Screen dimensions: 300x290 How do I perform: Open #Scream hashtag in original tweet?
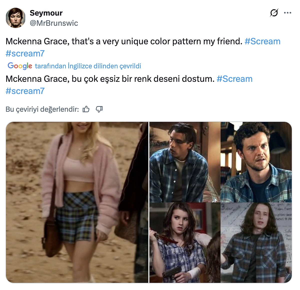click(x=262, y=41)
